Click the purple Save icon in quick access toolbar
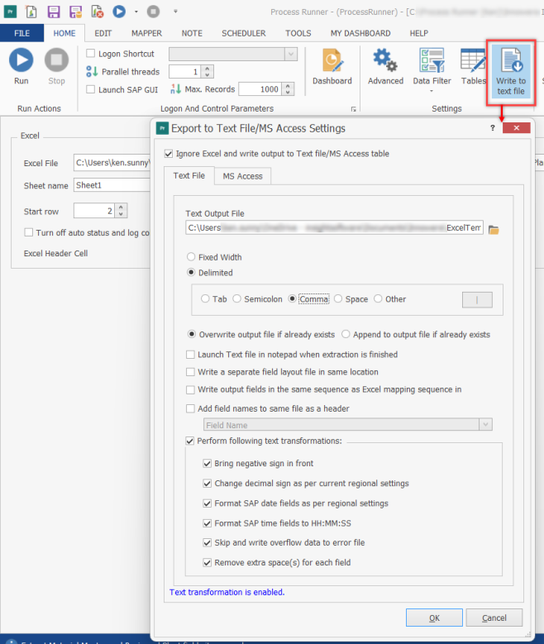This screenshot has height=644, width=544. (54, 12)
